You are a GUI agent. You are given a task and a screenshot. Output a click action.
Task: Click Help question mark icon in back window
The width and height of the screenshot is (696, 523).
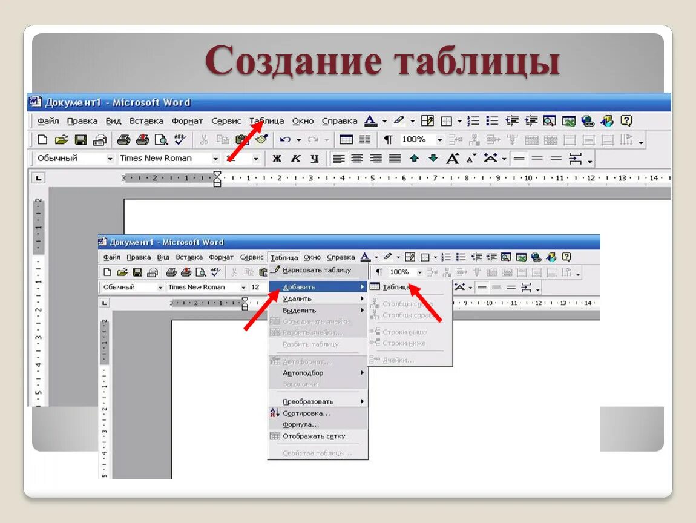point(626,120)
